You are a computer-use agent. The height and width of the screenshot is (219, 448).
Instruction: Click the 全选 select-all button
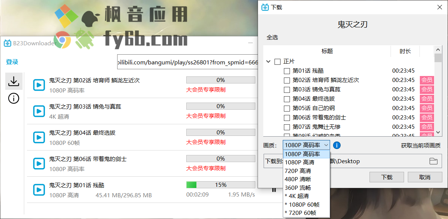point(272,37)
